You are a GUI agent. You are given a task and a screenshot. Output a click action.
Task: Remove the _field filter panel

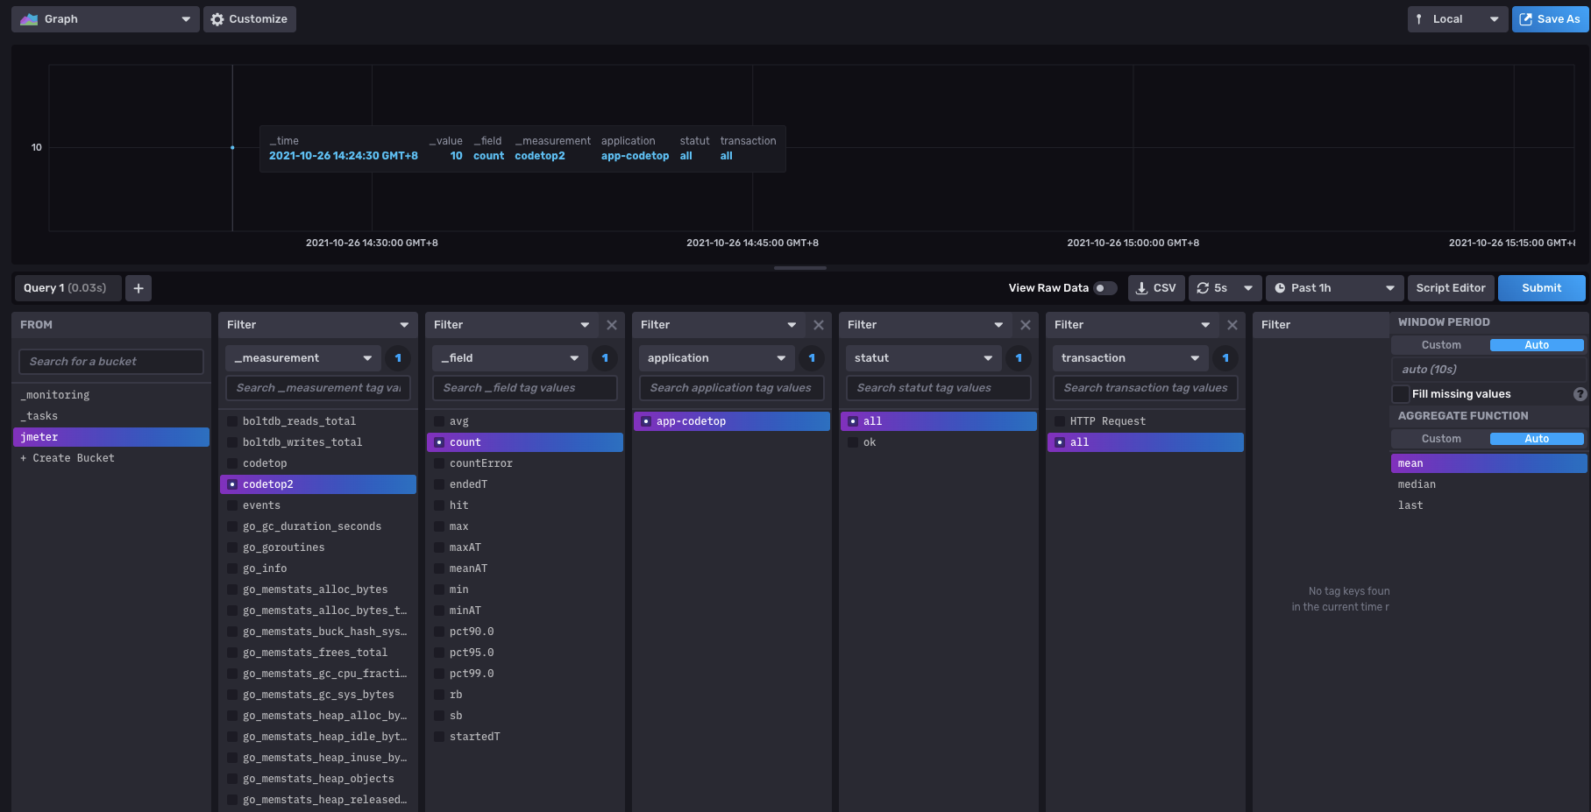(612, 325)
